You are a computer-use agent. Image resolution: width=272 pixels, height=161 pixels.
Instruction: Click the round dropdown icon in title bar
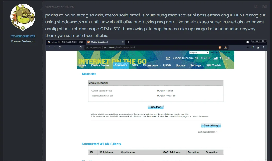tap(247, 42)
